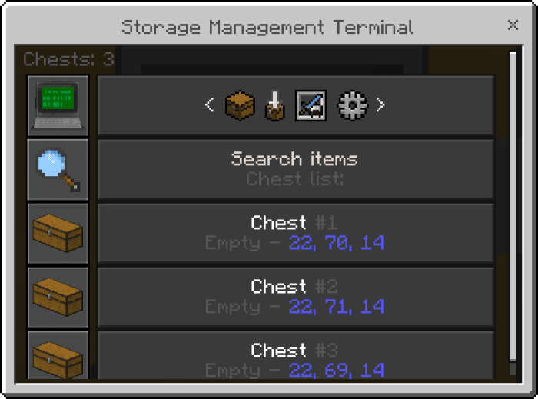Open the gear settings icon
538x399 pixels.
point(352,105)
